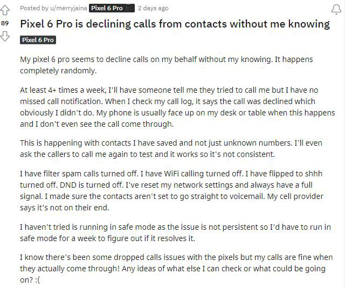345x288 pixels.
Task: Click the notification bell icon for this post
Action: (336, 9)
